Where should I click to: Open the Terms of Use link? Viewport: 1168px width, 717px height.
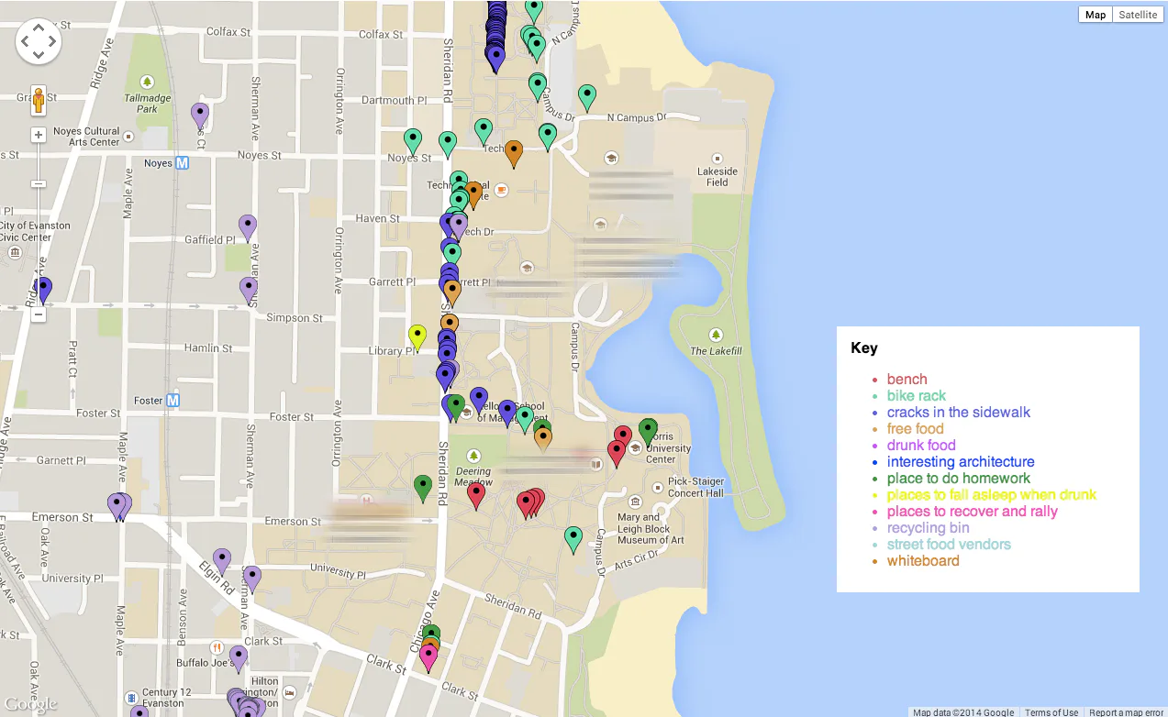(x=1051, y=711)
